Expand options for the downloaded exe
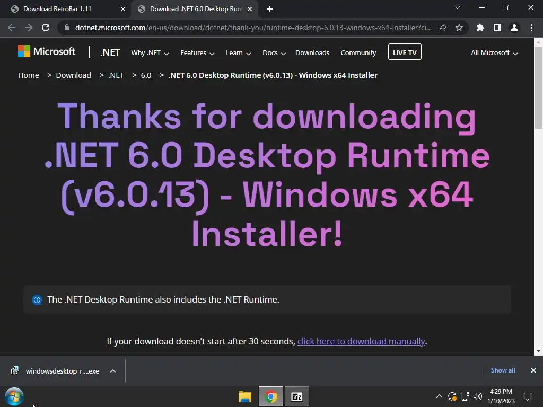Screen dimensions: 543x407 tap(113, 371)
